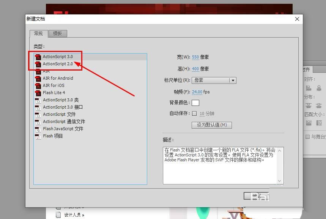Choose ActionScript 2.0 in the type list
Image resolution: width=326 pixels, height=219 pixels.
90,64
